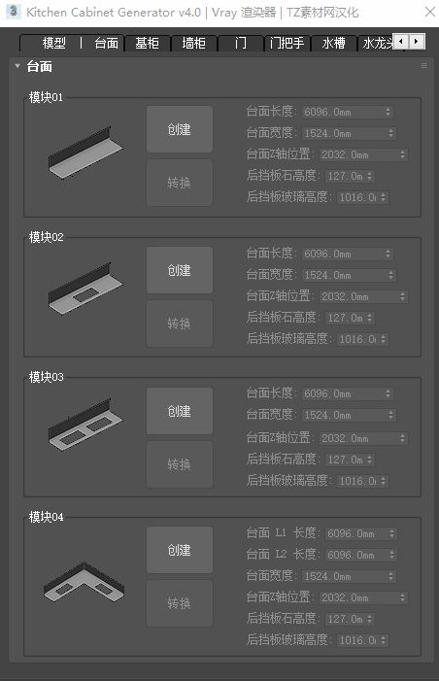Click the 3ds Max app icon in title bar
Viewport: 439px width, 681px height.
tap(14, 12)
